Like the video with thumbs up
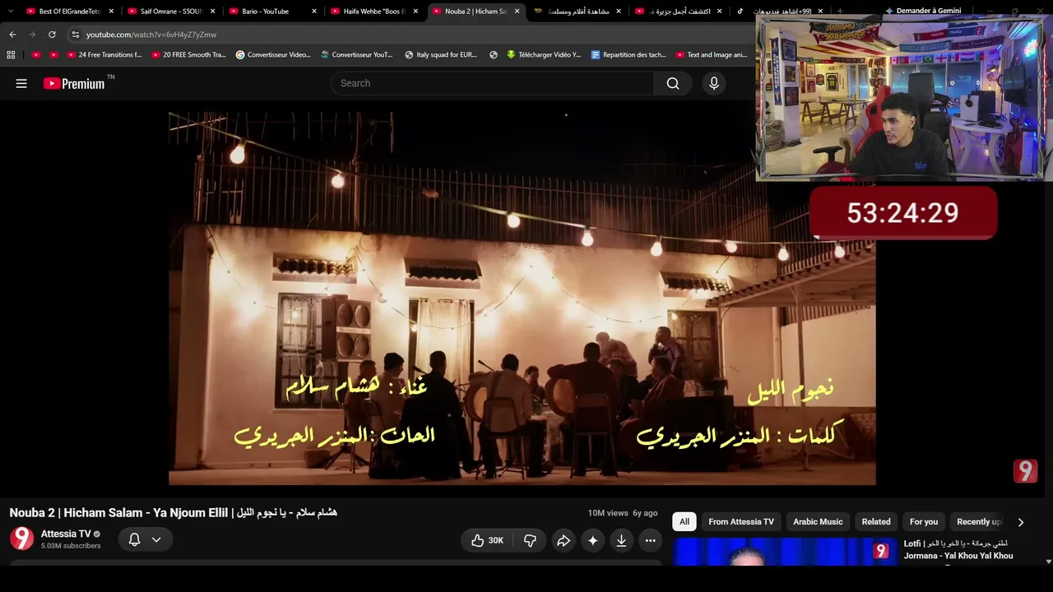 tap(486, 540)
